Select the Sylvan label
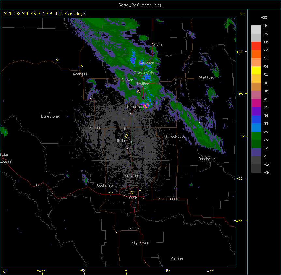The height and width of the screenshot is (275, 281). click(127, 80)
